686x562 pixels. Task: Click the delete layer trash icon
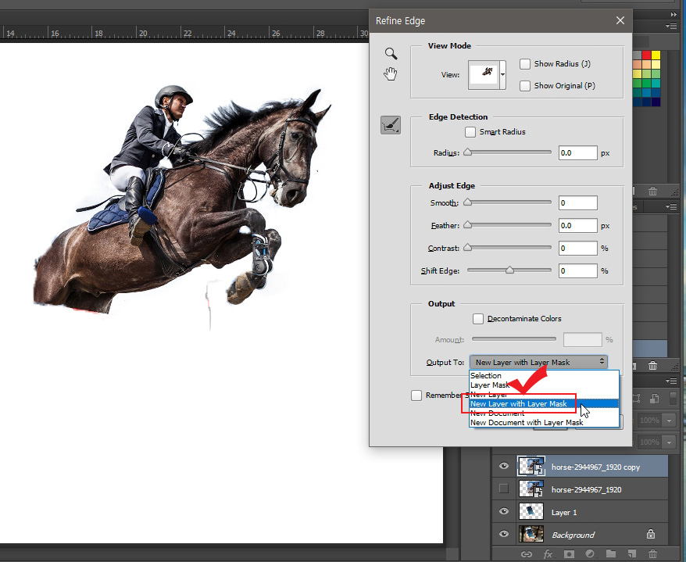tap(653, 553)
